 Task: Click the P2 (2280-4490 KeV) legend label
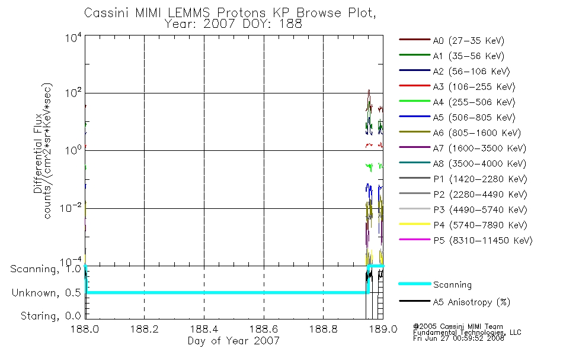[x=480, y=194]
